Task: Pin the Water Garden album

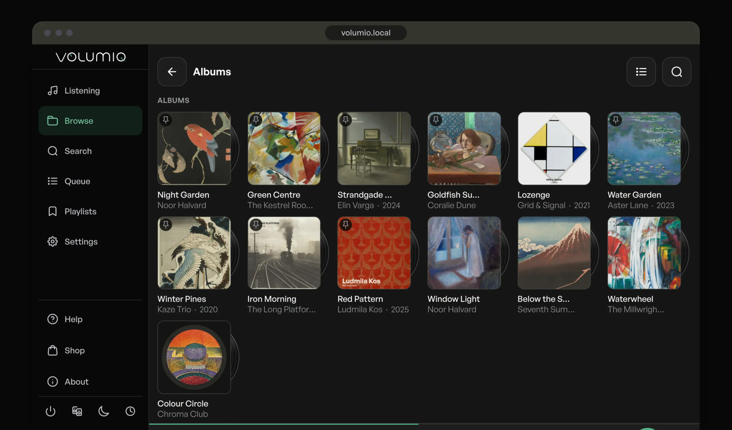Action: pyautogui.click(x=616, y=120)
